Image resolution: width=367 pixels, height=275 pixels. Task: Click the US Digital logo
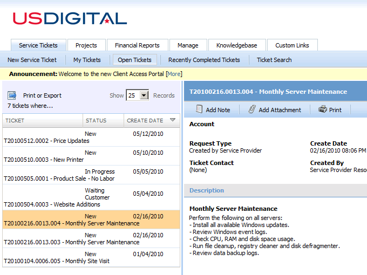(x=70, y=18)
